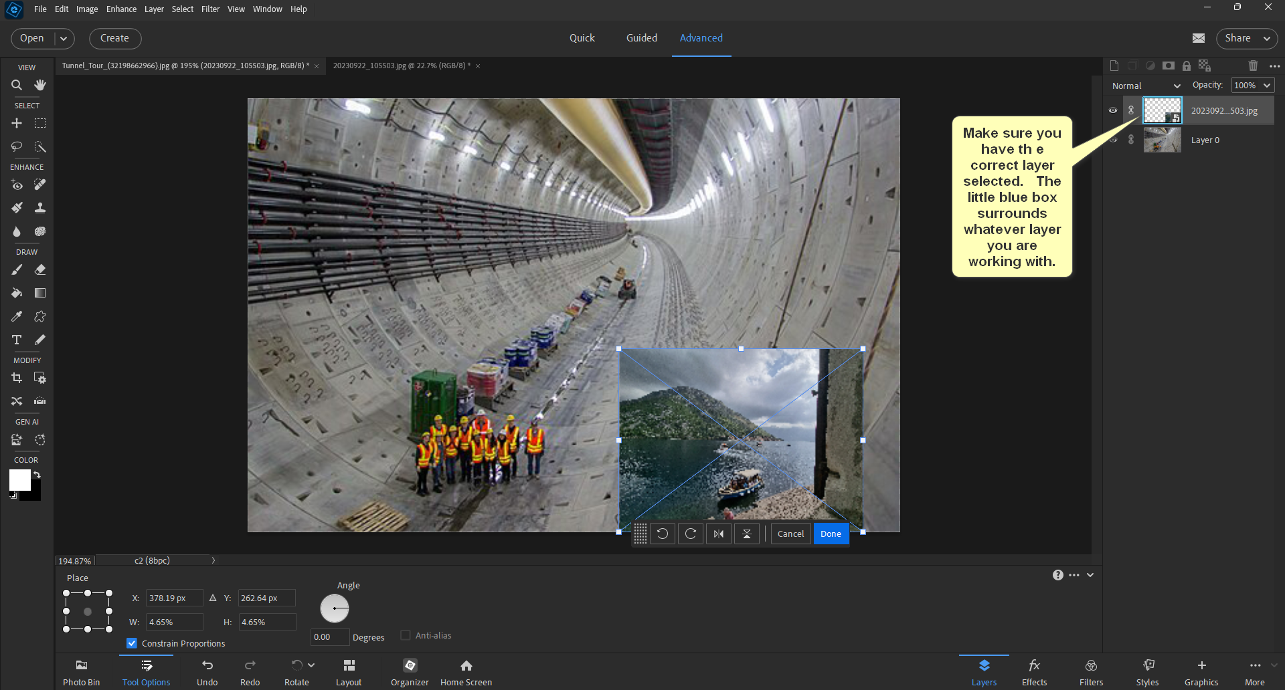Viewport: 1285px width, 690px height.
Task: Open the blend mode Normal dropdown
Action: click(1146, 86)
